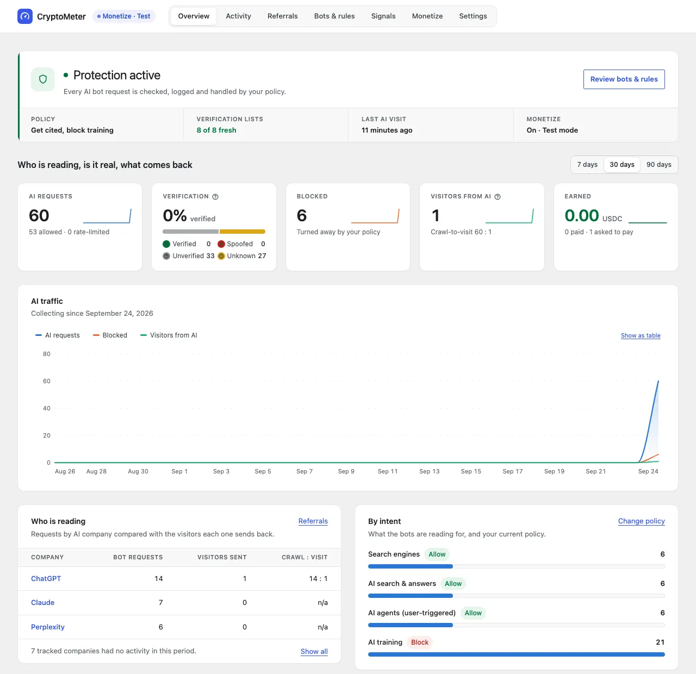
Task: Click '0 paid · 1 asked to pay' text
Action: pyautogui.click(x=599, y=232)
